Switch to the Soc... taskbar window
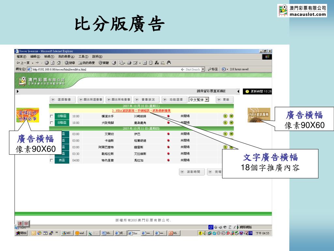Screen dimensions: 334x251 [x=134, y=233]
